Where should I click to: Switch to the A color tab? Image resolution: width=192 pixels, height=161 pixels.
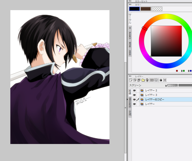pyautogui.click(x=130, y=28)
